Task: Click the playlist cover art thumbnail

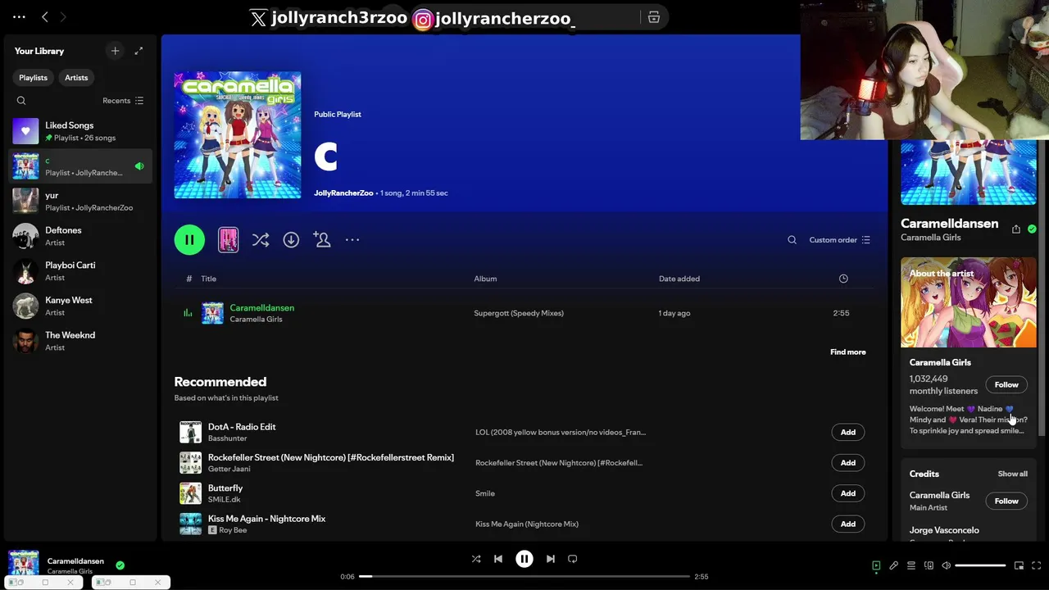Action: point(238,135)
